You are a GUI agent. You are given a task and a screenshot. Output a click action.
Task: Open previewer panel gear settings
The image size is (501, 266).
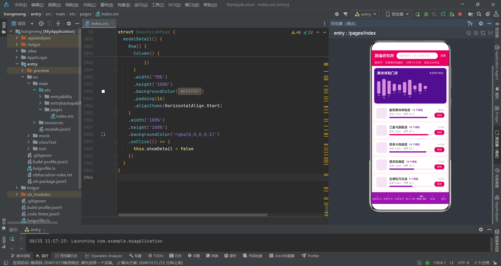tap(481, 23)
